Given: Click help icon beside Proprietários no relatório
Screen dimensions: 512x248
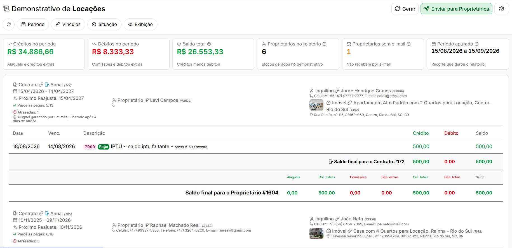Looking at the screenshot, I should (x=325, y=44).
